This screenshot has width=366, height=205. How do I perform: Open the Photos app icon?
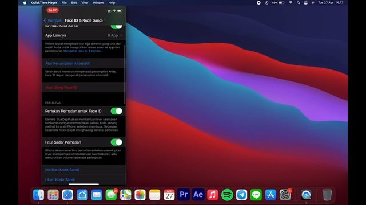tap(140, 195)
